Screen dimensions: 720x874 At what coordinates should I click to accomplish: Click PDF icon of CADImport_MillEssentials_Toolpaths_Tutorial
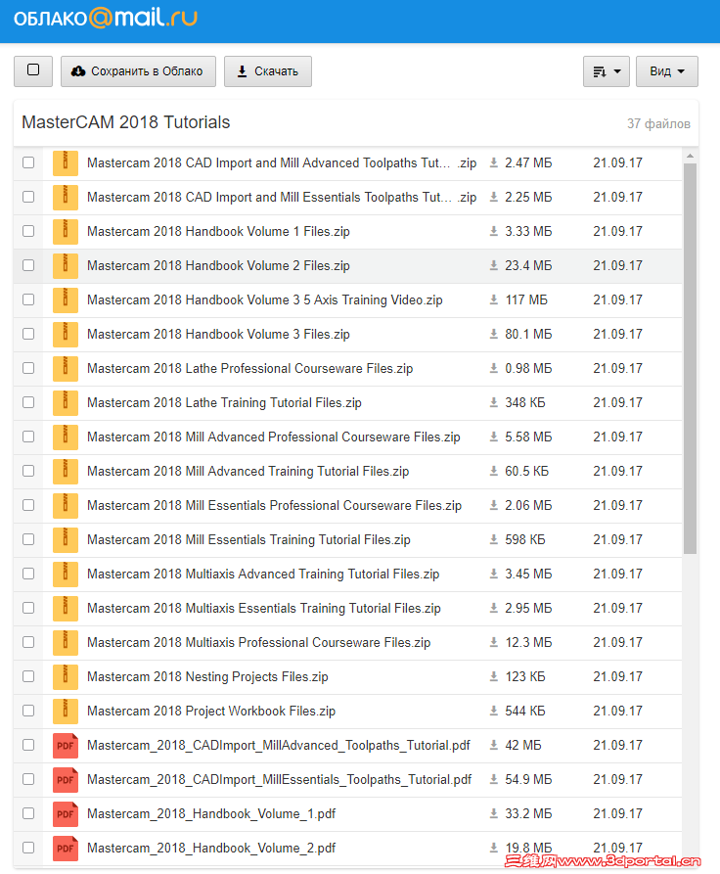click(x=66, y=780)
